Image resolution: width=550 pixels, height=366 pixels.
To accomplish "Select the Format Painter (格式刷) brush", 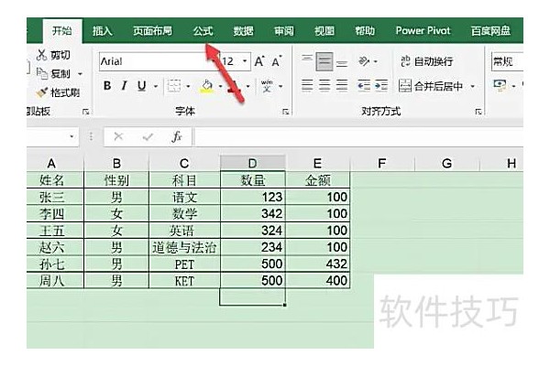I will click(x=42, y=92).
